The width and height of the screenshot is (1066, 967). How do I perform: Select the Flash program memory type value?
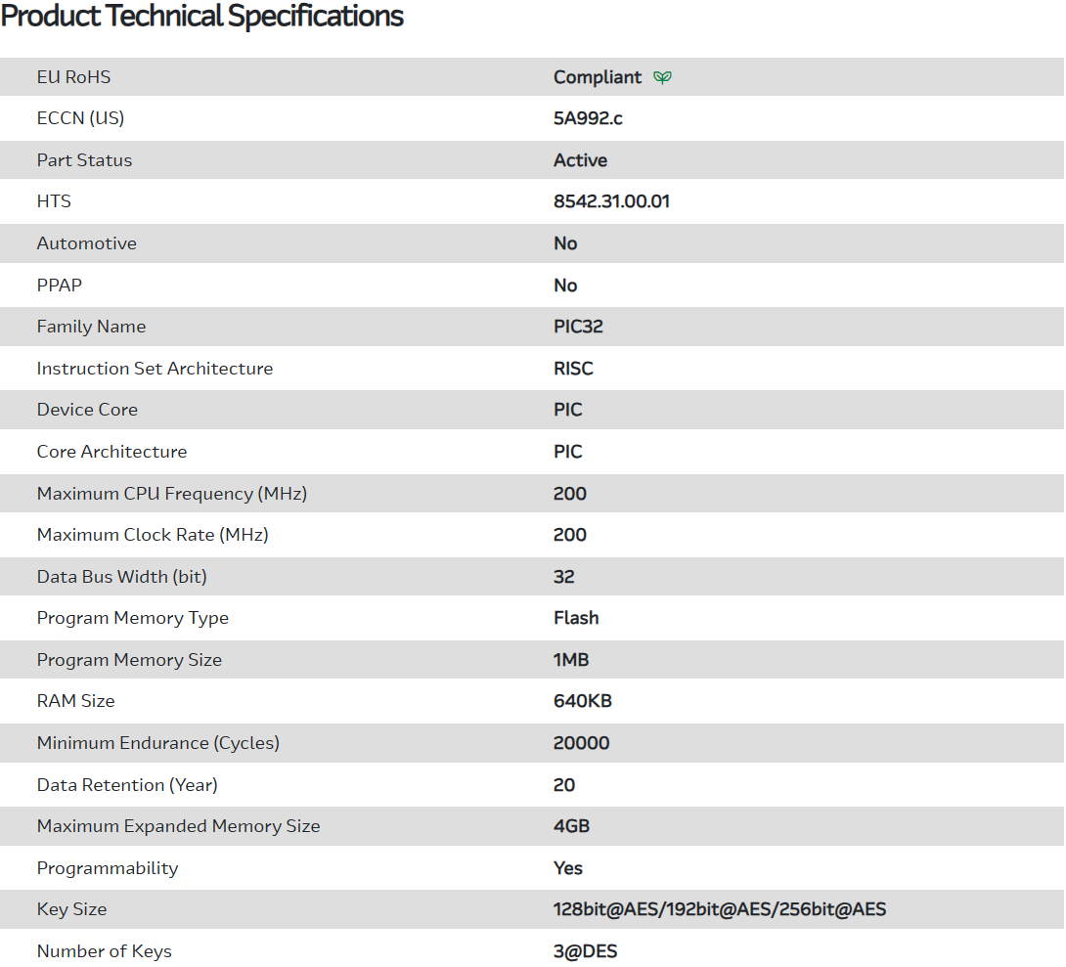click(x=576, y=618)
